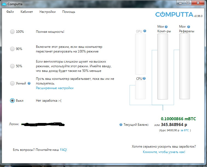207x167 pixels.
Task: Click help icon next to Умный mode
Action: (29, 83)
